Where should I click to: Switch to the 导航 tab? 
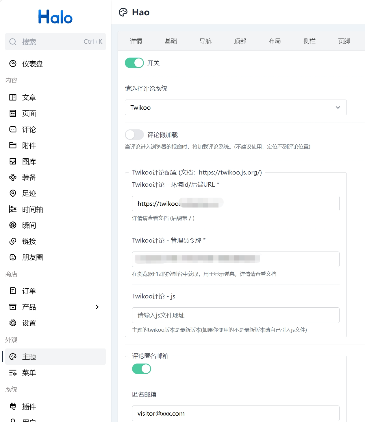coord(205,41)
